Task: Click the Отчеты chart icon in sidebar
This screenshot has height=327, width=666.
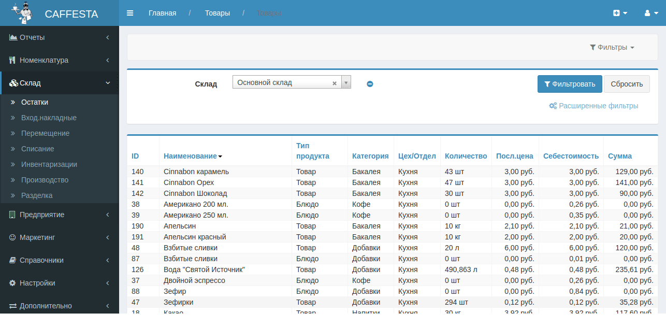Action: coord(13,37)
